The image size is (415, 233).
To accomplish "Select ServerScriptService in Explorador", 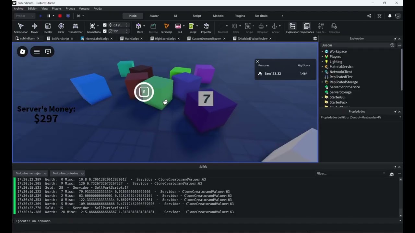I will [345, 87].
